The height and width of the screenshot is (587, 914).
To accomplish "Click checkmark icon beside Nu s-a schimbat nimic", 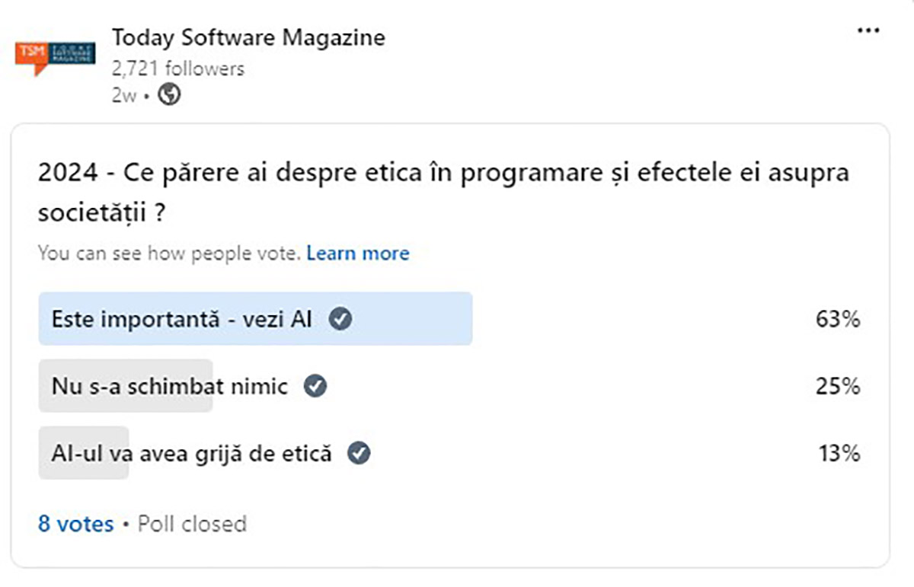I will pyautogui.click(x=315, y=386).
